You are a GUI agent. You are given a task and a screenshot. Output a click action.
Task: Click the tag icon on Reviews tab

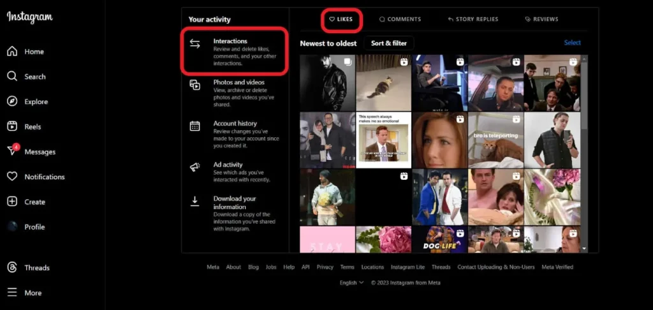point(528,19)
